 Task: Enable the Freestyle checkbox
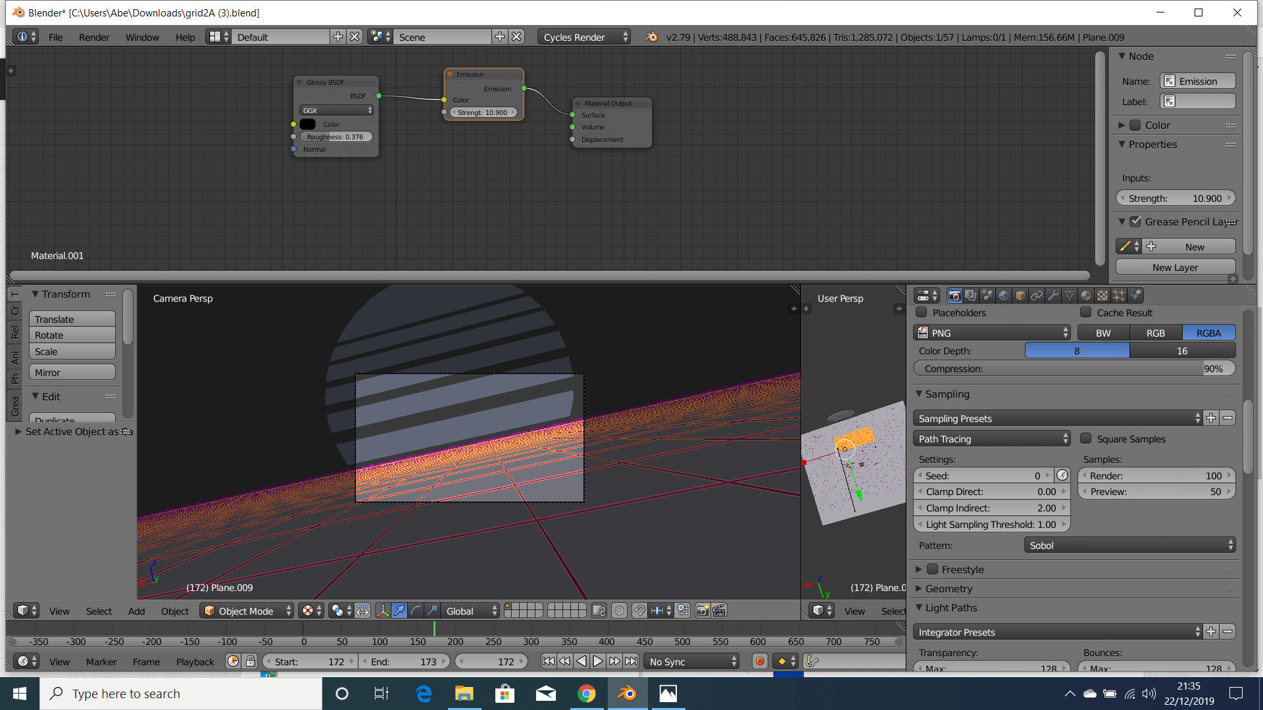click(x=933, y=569)
